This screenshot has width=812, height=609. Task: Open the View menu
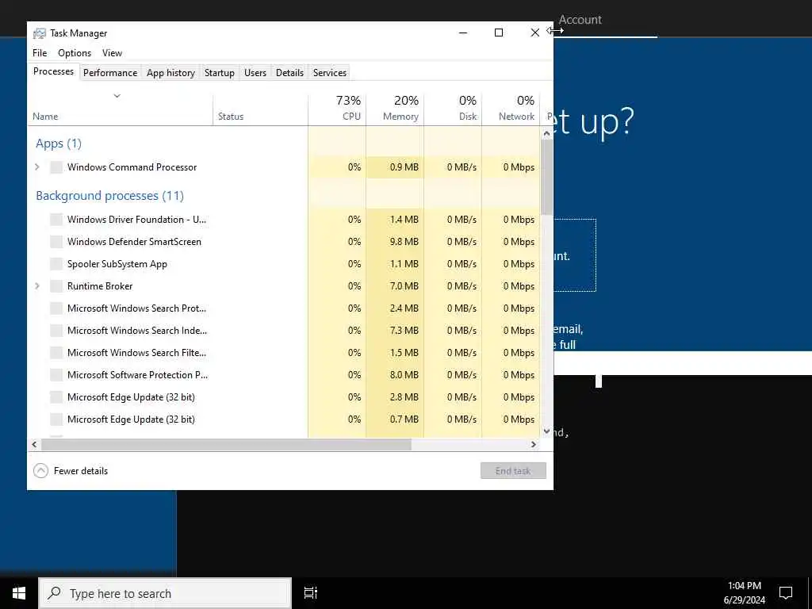(112, 53)
